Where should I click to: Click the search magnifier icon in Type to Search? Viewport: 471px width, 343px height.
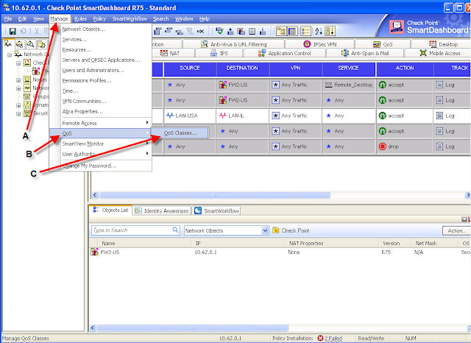pyautogui.click(x=175, y=230)
